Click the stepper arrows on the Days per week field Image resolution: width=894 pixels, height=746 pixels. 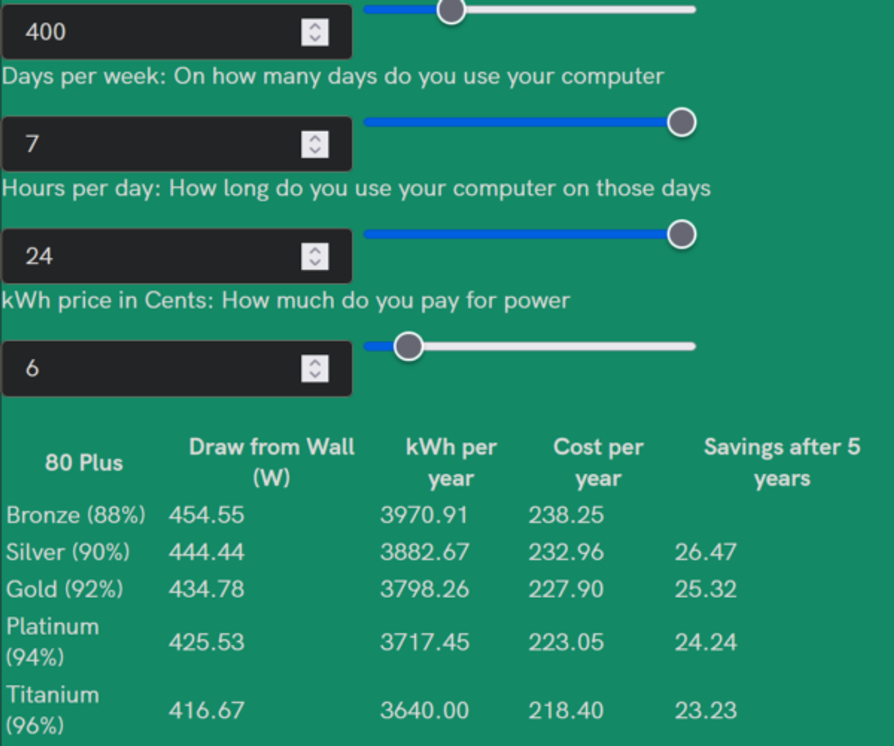coord(315,144)
